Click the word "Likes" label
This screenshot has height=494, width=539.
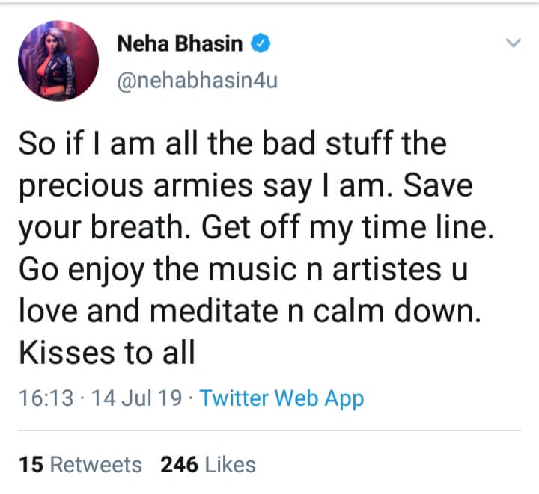[x=230, y=465]
